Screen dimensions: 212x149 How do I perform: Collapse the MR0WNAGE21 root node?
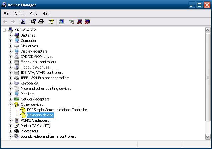[4, 30]
